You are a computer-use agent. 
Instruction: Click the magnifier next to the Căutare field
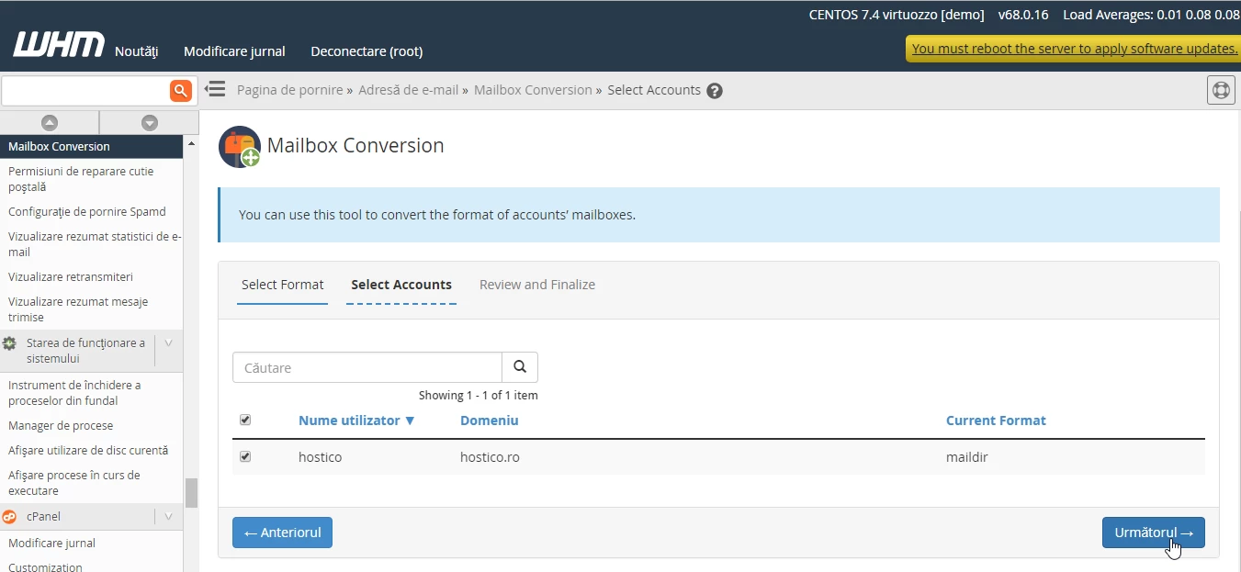520,366
